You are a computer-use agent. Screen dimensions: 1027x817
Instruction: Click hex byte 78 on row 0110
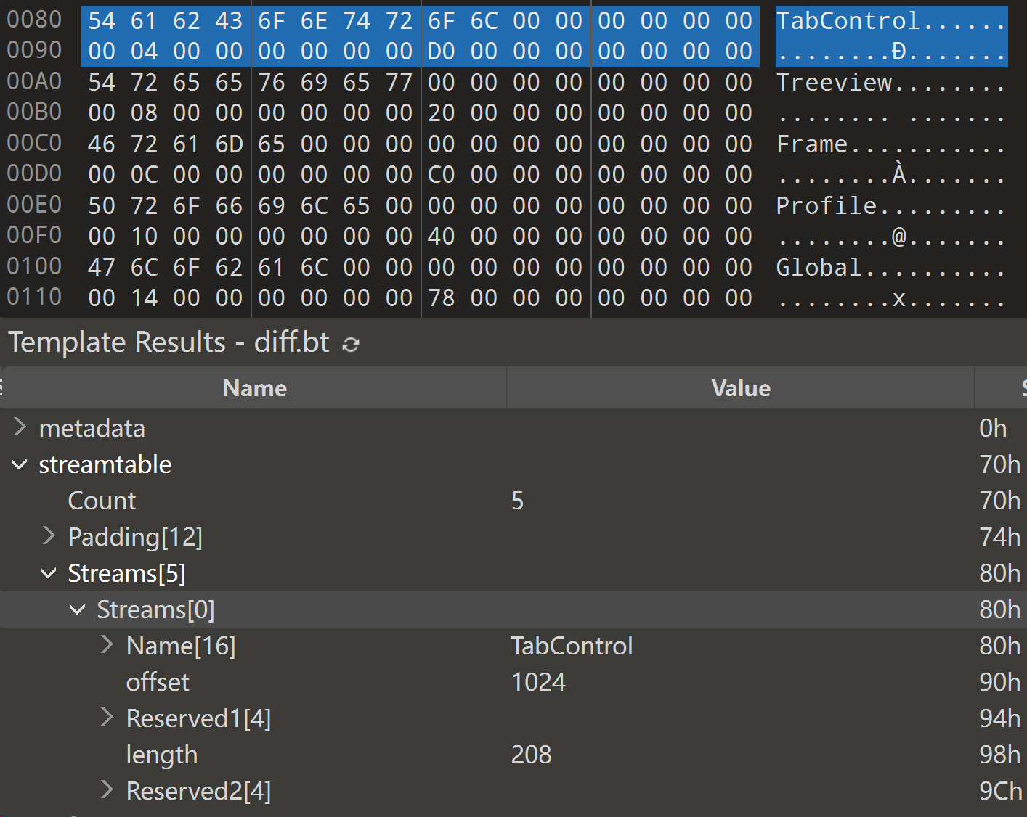tap(441, 298)
